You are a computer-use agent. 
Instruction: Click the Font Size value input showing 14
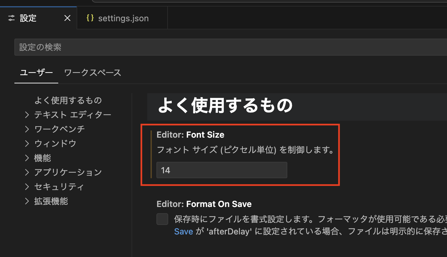point(222,170)
